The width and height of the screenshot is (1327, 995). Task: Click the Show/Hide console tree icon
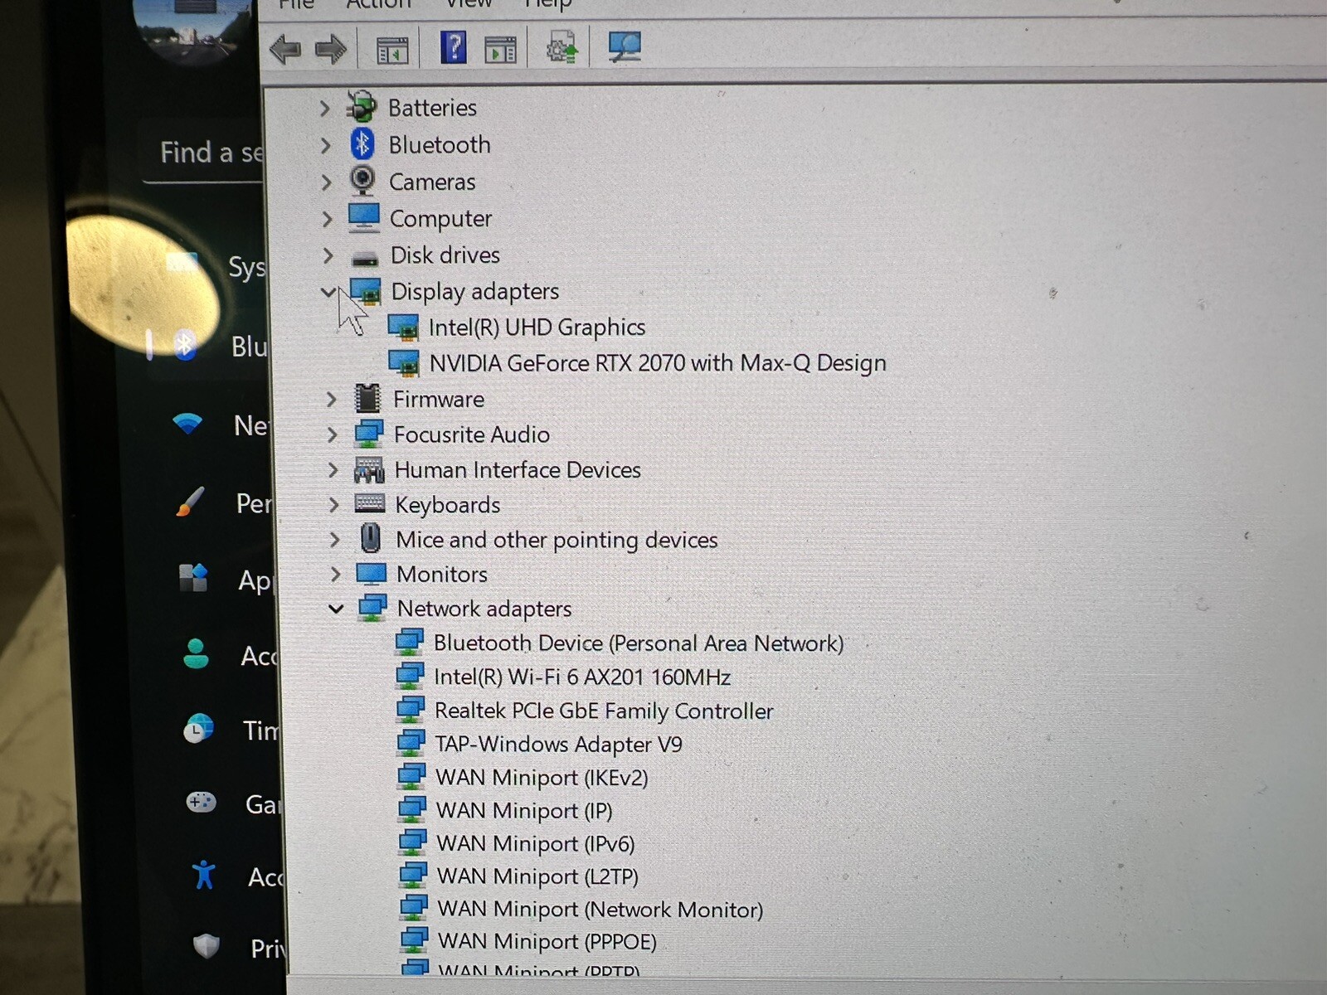pyautogui.click(x=392, y=50)
